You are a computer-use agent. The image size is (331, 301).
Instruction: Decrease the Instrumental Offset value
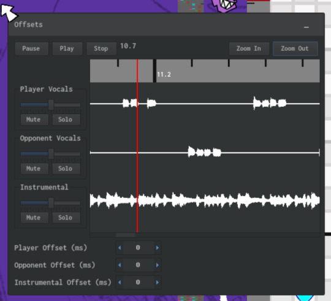click(x=120, y=282)
